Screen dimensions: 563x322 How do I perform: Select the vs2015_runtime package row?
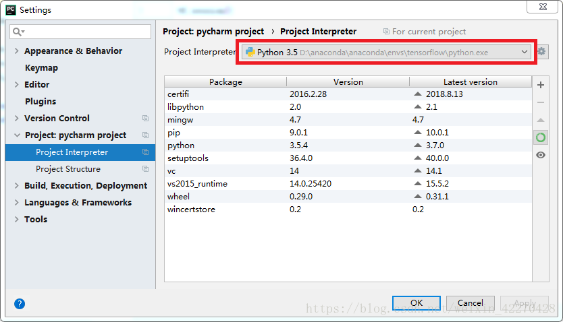[348, 184]
